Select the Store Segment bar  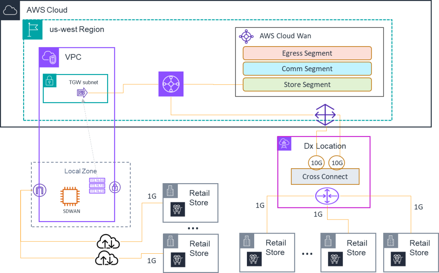click(307, 84)
